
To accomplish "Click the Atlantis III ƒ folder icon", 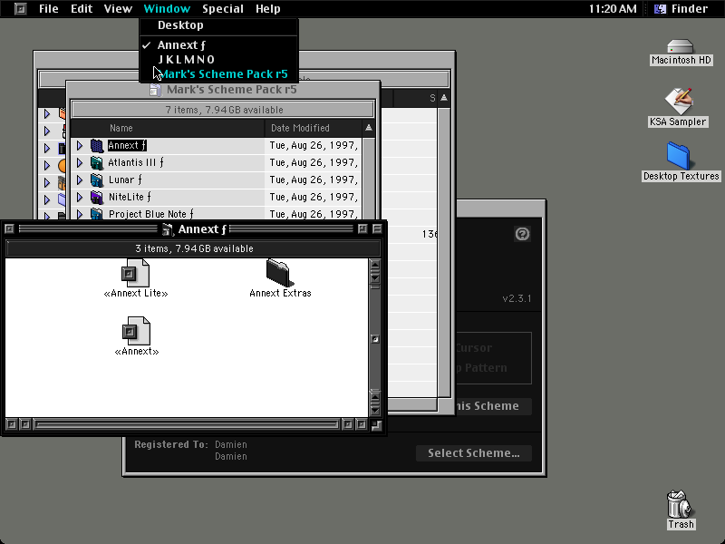I will [x=97, y=163].
